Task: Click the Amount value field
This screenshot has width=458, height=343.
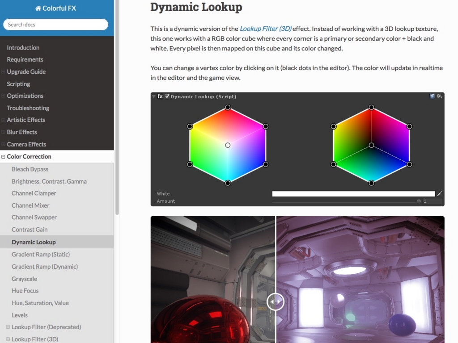Action: [x=433, y=201]
